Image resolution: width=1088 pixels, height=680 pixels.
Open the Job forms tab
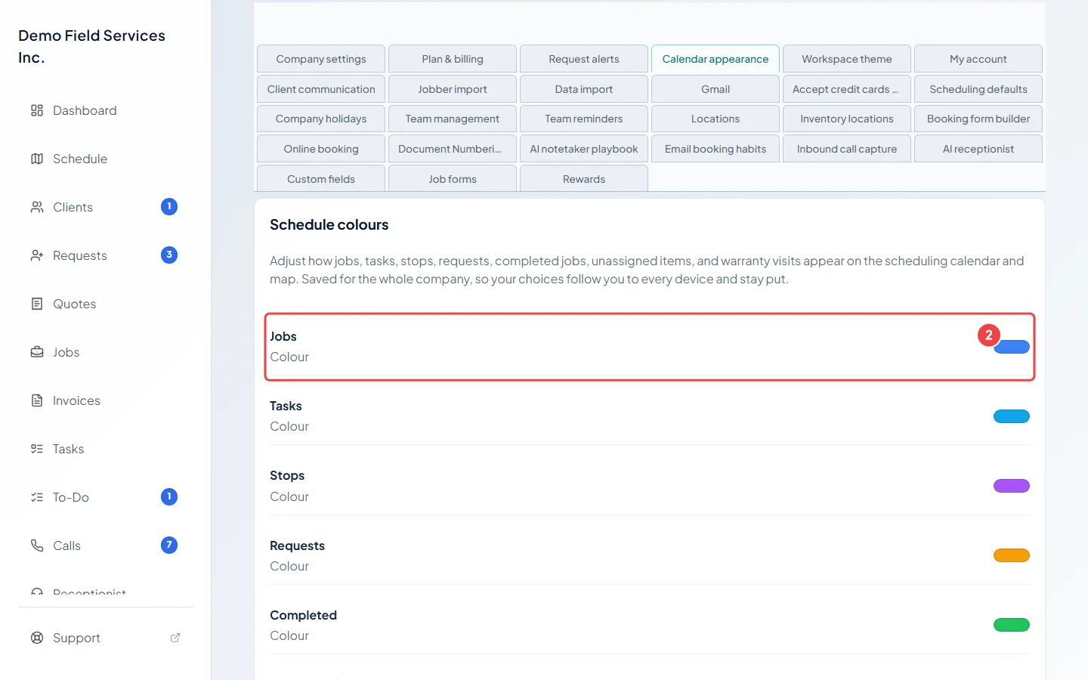pos(453,178)
